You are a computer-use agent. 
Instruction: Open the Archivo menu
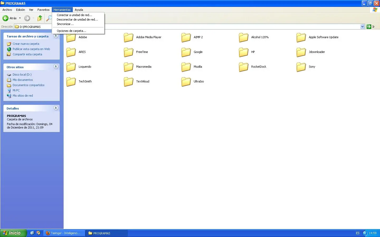7,10
